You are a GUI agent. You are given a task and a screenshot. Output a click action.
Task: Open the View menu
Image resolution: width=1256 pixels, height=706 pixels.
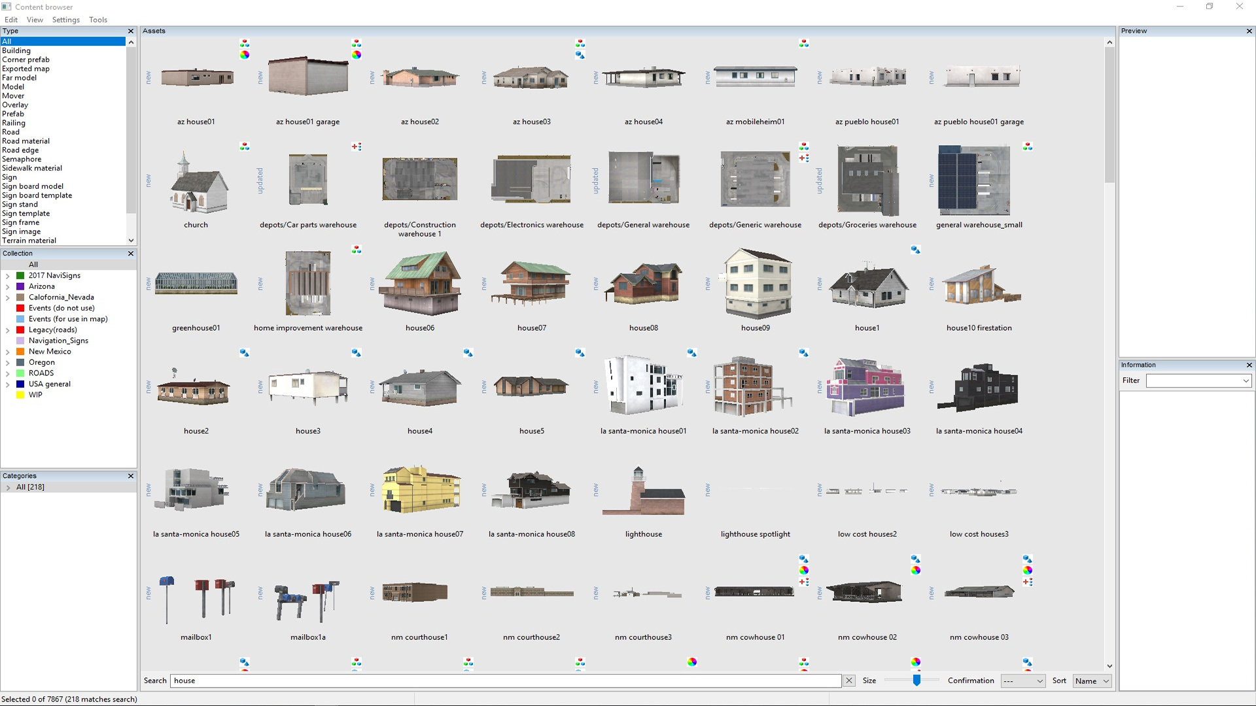click(x=35, y=20)
